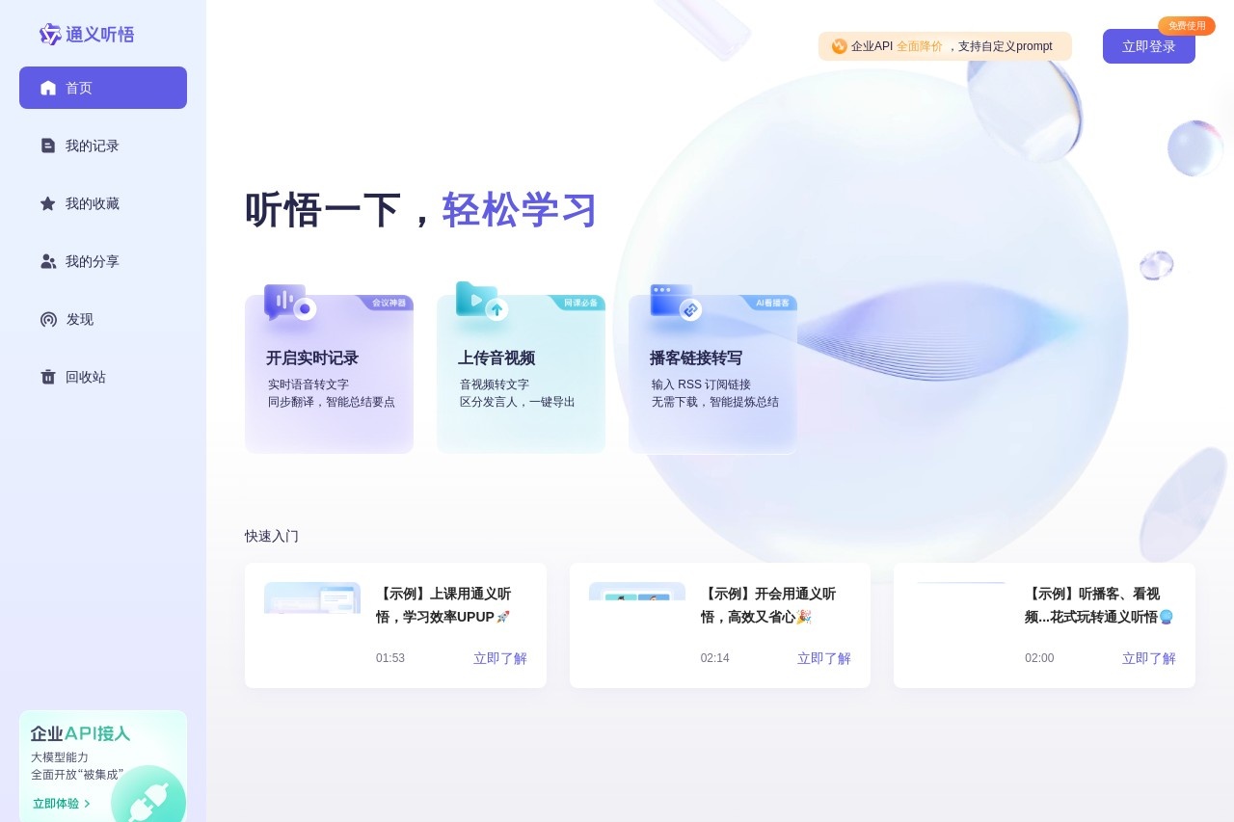Click the link icon on 播客链接转写 card

tap(688, 310)
